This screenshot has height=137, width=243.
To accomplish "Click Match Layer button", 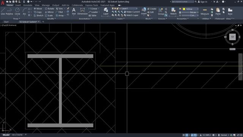I will click(x=131, y=15).
